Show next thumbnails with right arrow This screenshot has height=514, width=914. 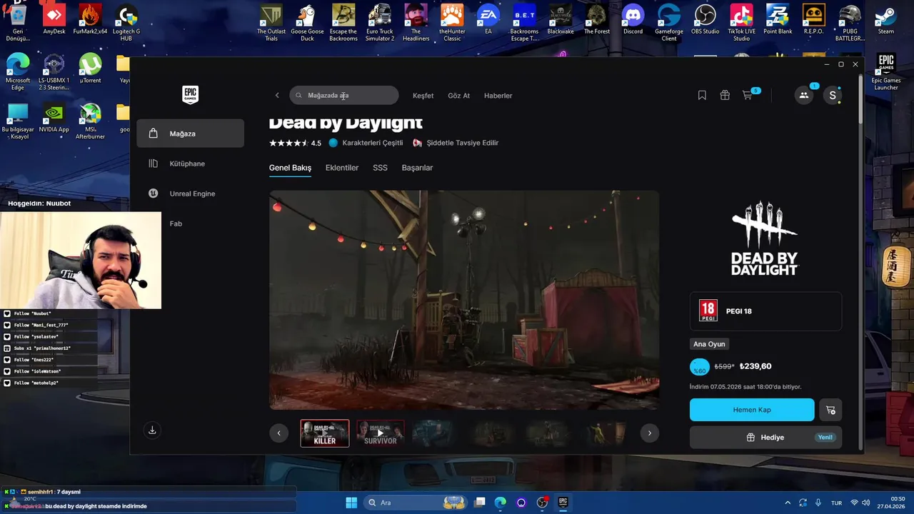coord(649,433)
